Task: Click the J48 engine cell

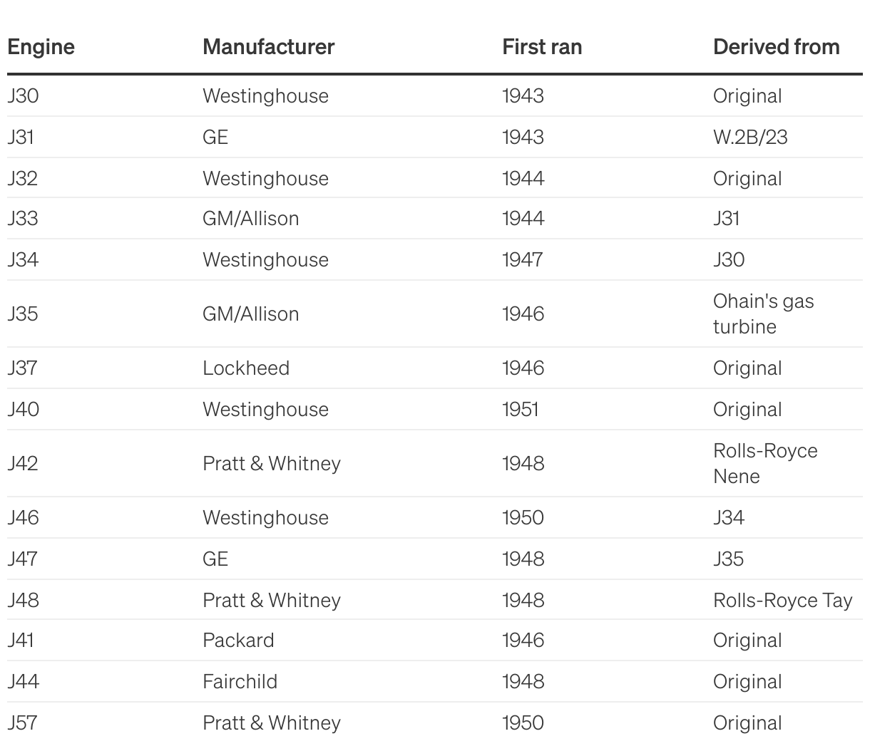Action: click(x=23, y=600)
